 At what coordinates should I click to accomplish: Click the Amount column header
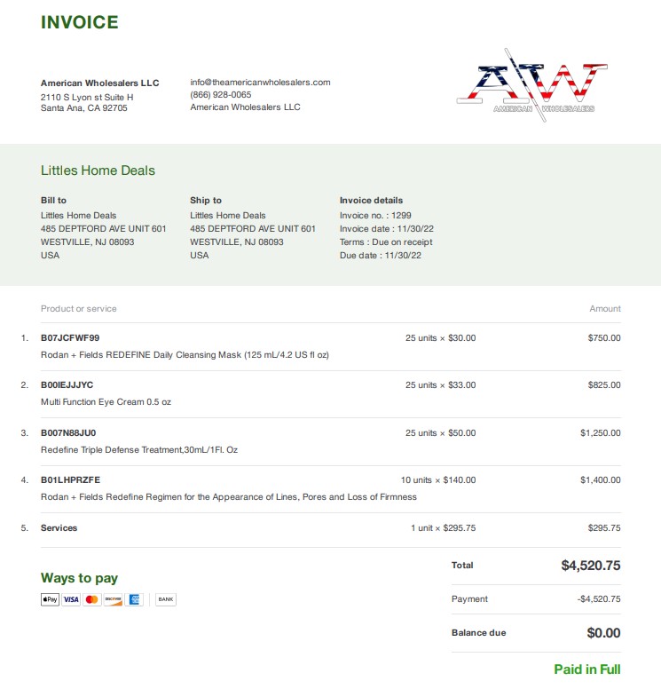tap(605, 308)
